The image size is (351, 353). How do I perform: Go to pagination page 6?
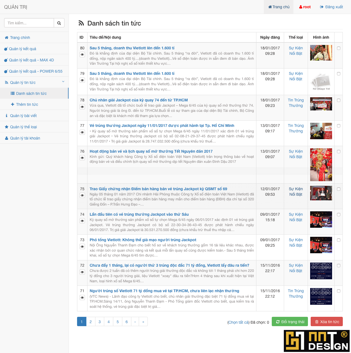[x=127, y=322]
